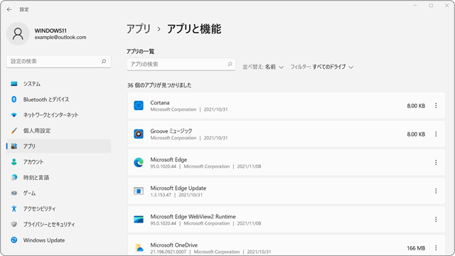
Task: Open アクセシビリティ settings
Action: pos(58,208)
